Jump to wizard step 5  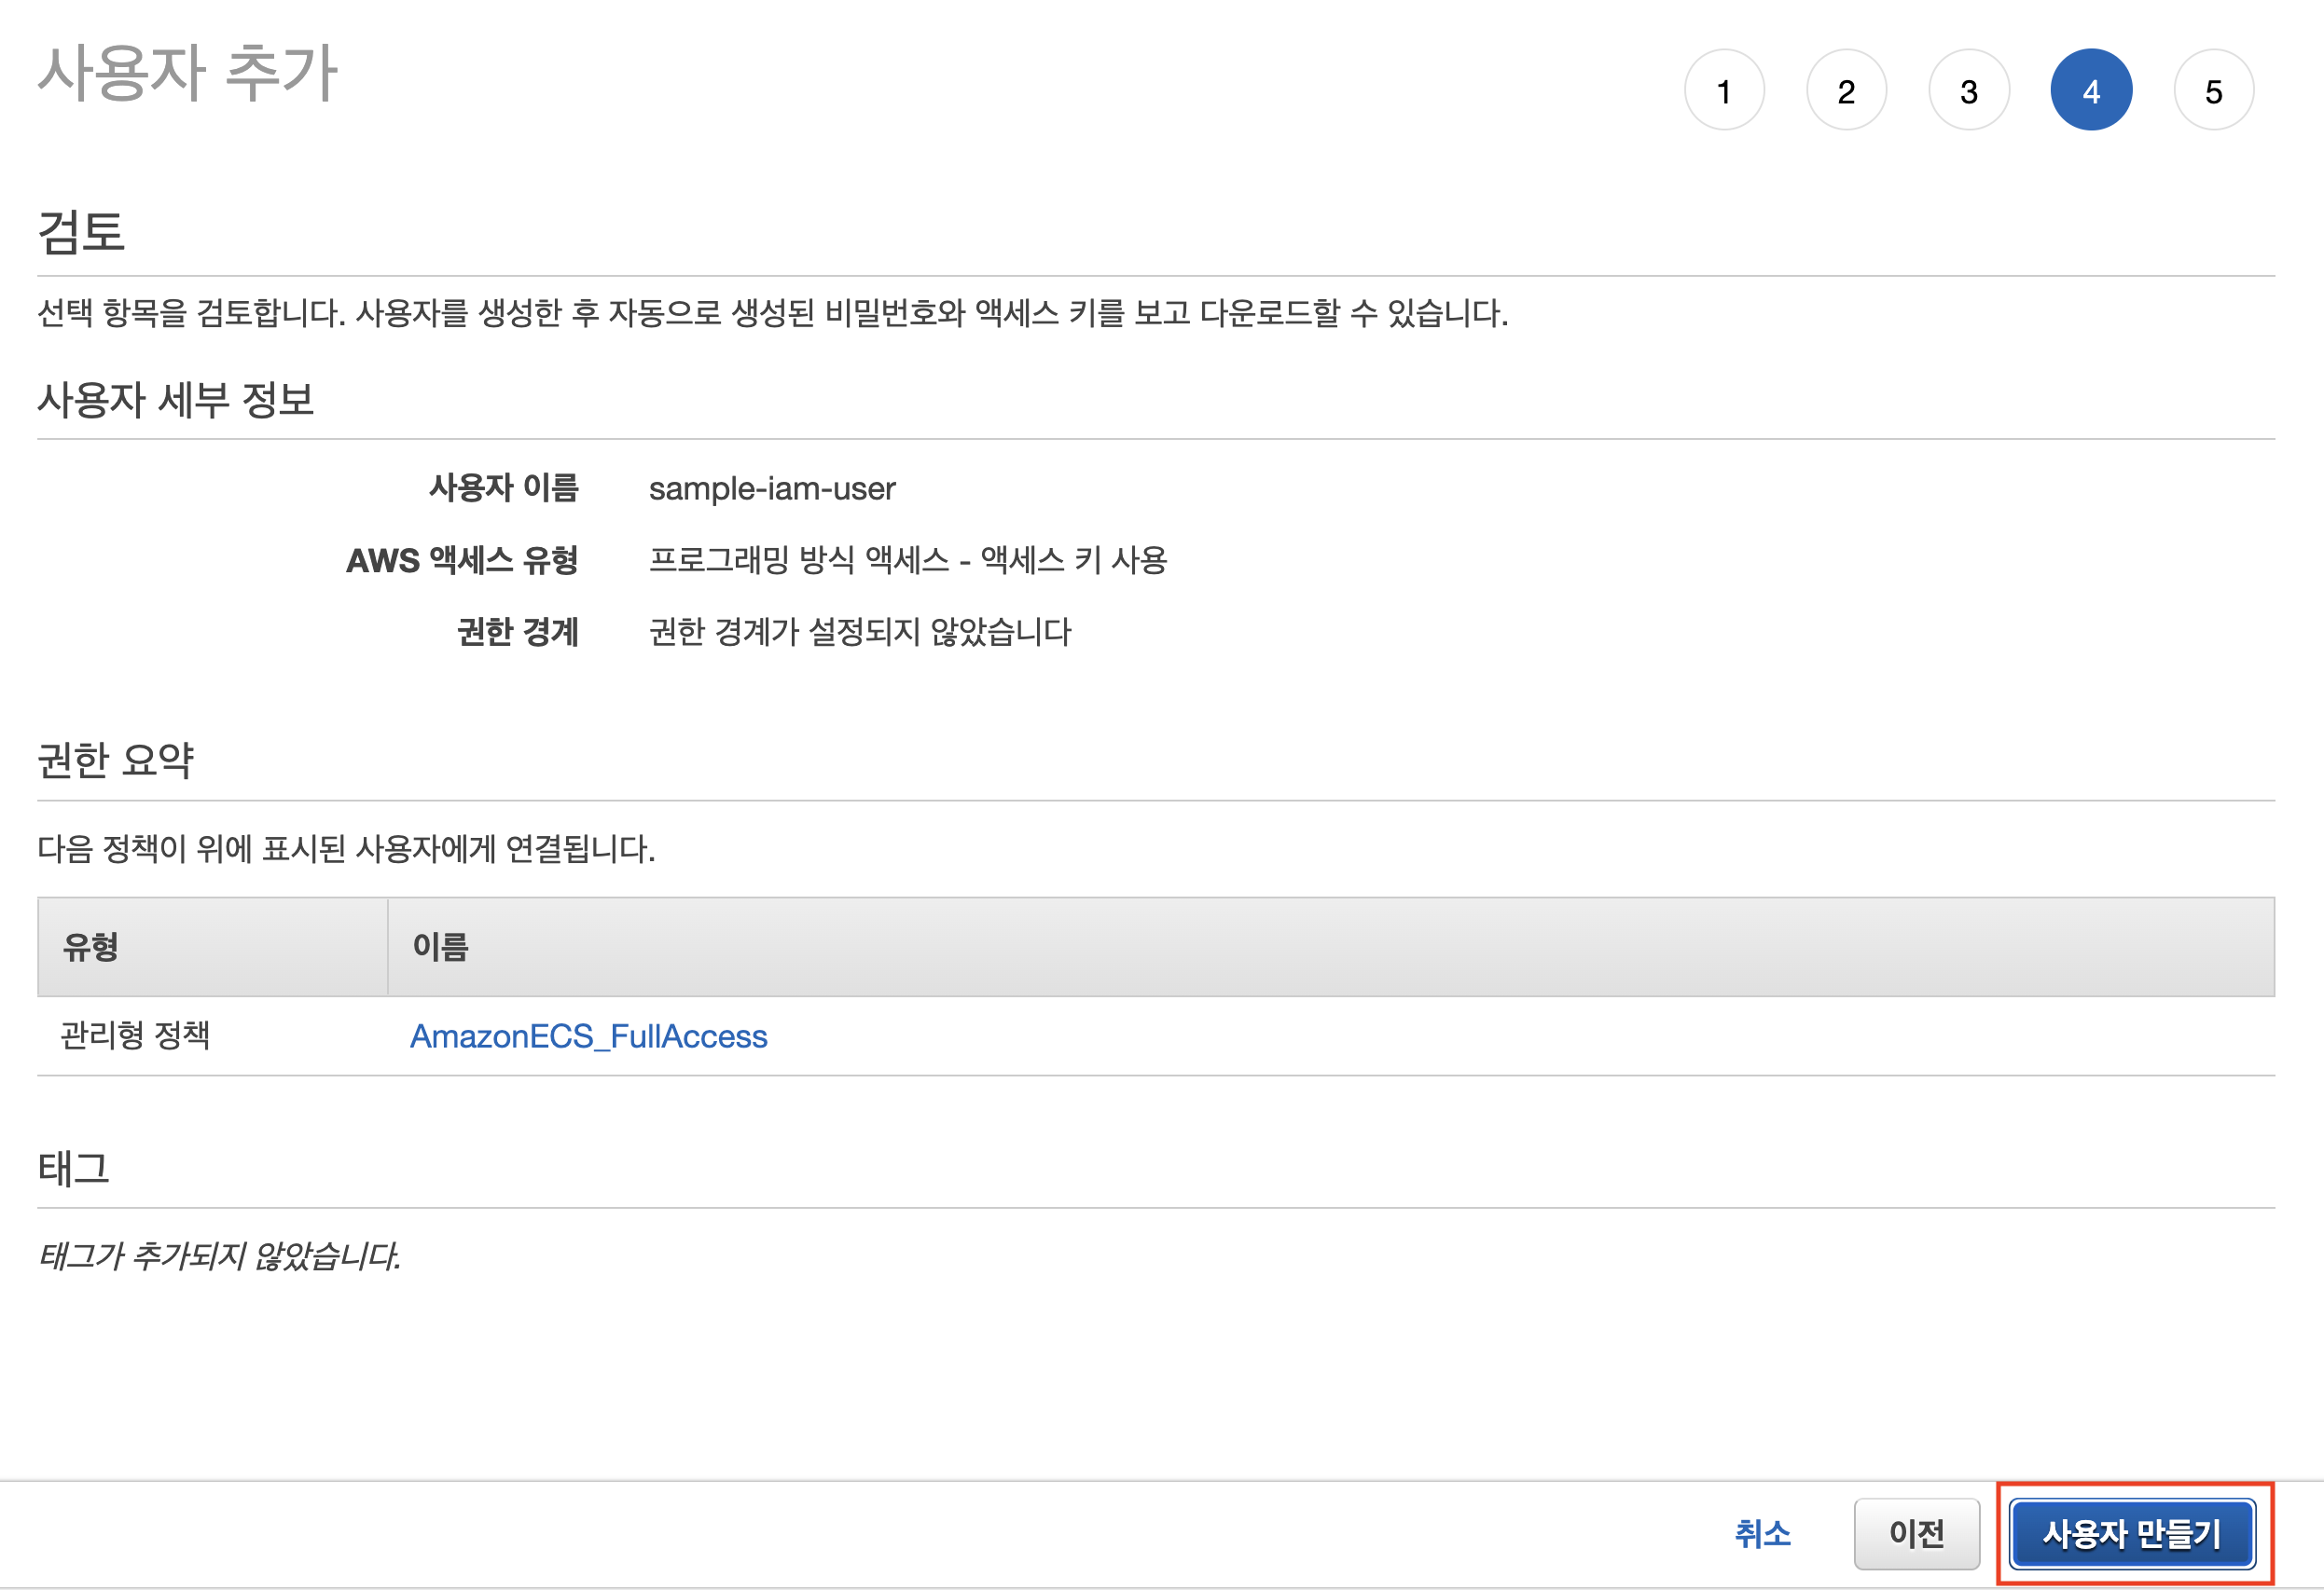point(2214,91)
